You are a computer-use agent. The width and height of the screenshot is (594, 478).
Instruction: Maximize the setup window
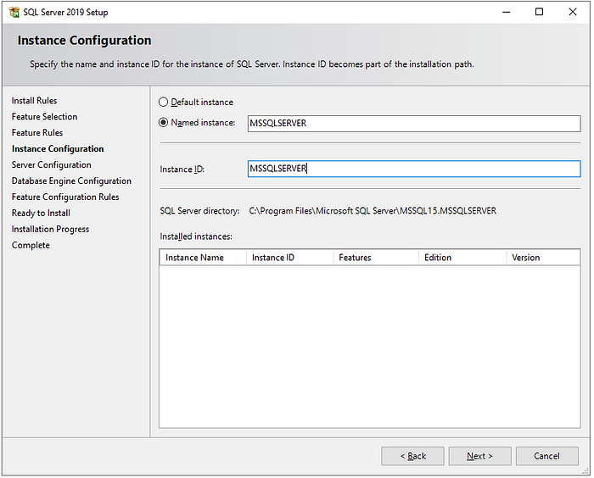point(539,12)
